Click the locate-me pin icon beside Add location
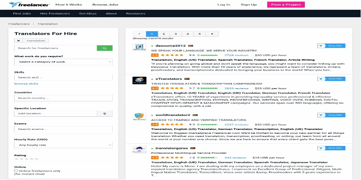 pyautogui.click(x=105, y=113)
